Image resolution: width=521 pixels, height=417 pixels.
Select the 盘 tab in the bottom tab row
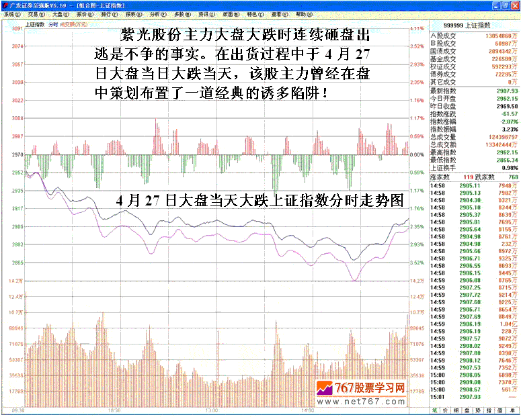[x=467, y=409]
